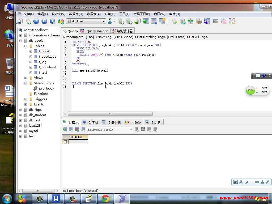Collapse the Tables folder
Viewport: 272px width, 204px height.
pyautogui.click(x=26, y=46)
